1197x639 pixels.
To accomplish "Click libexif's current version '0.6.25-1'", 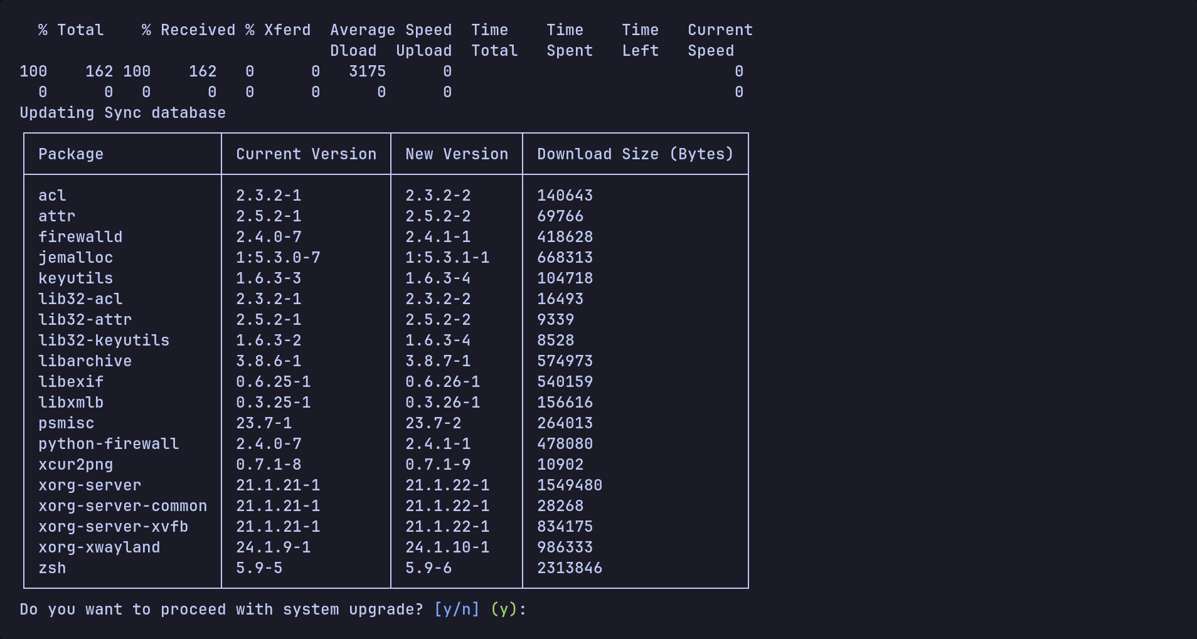I will pos(274,382).
